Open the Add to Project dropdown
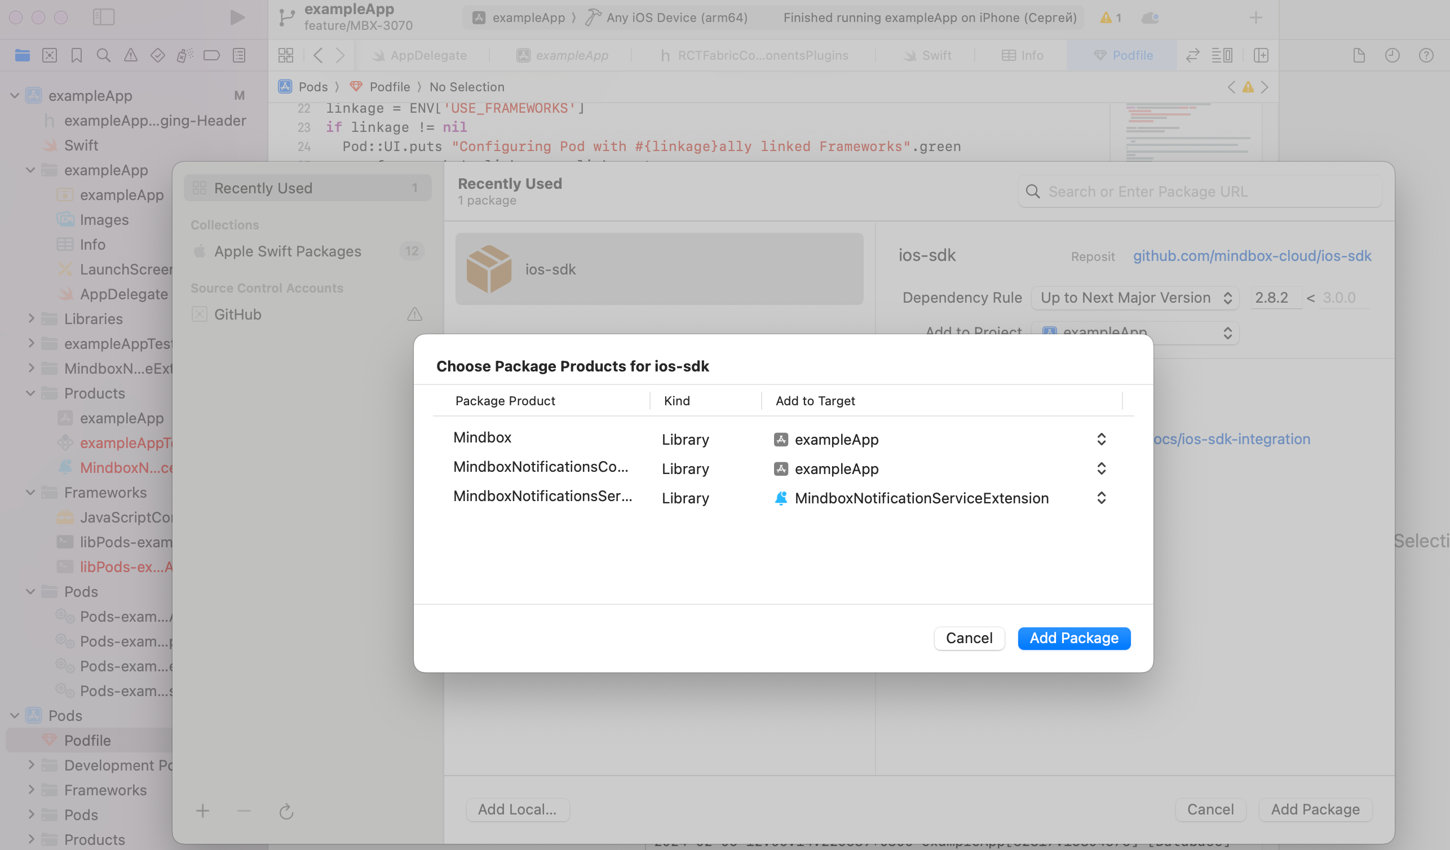 pos(1136,333)
